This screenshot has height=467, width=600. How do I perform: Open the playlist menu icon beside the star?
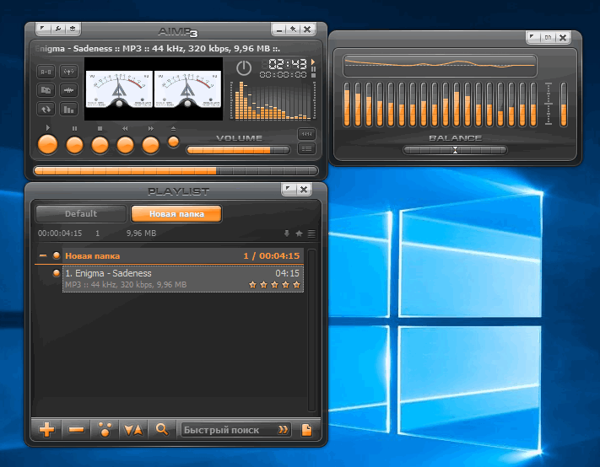pyautogui.click(x=311, y=233)
